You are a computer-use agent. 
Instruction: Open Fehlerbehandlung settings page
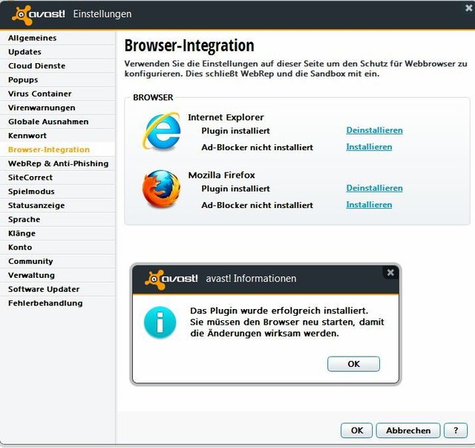click(x=58, y=303)
